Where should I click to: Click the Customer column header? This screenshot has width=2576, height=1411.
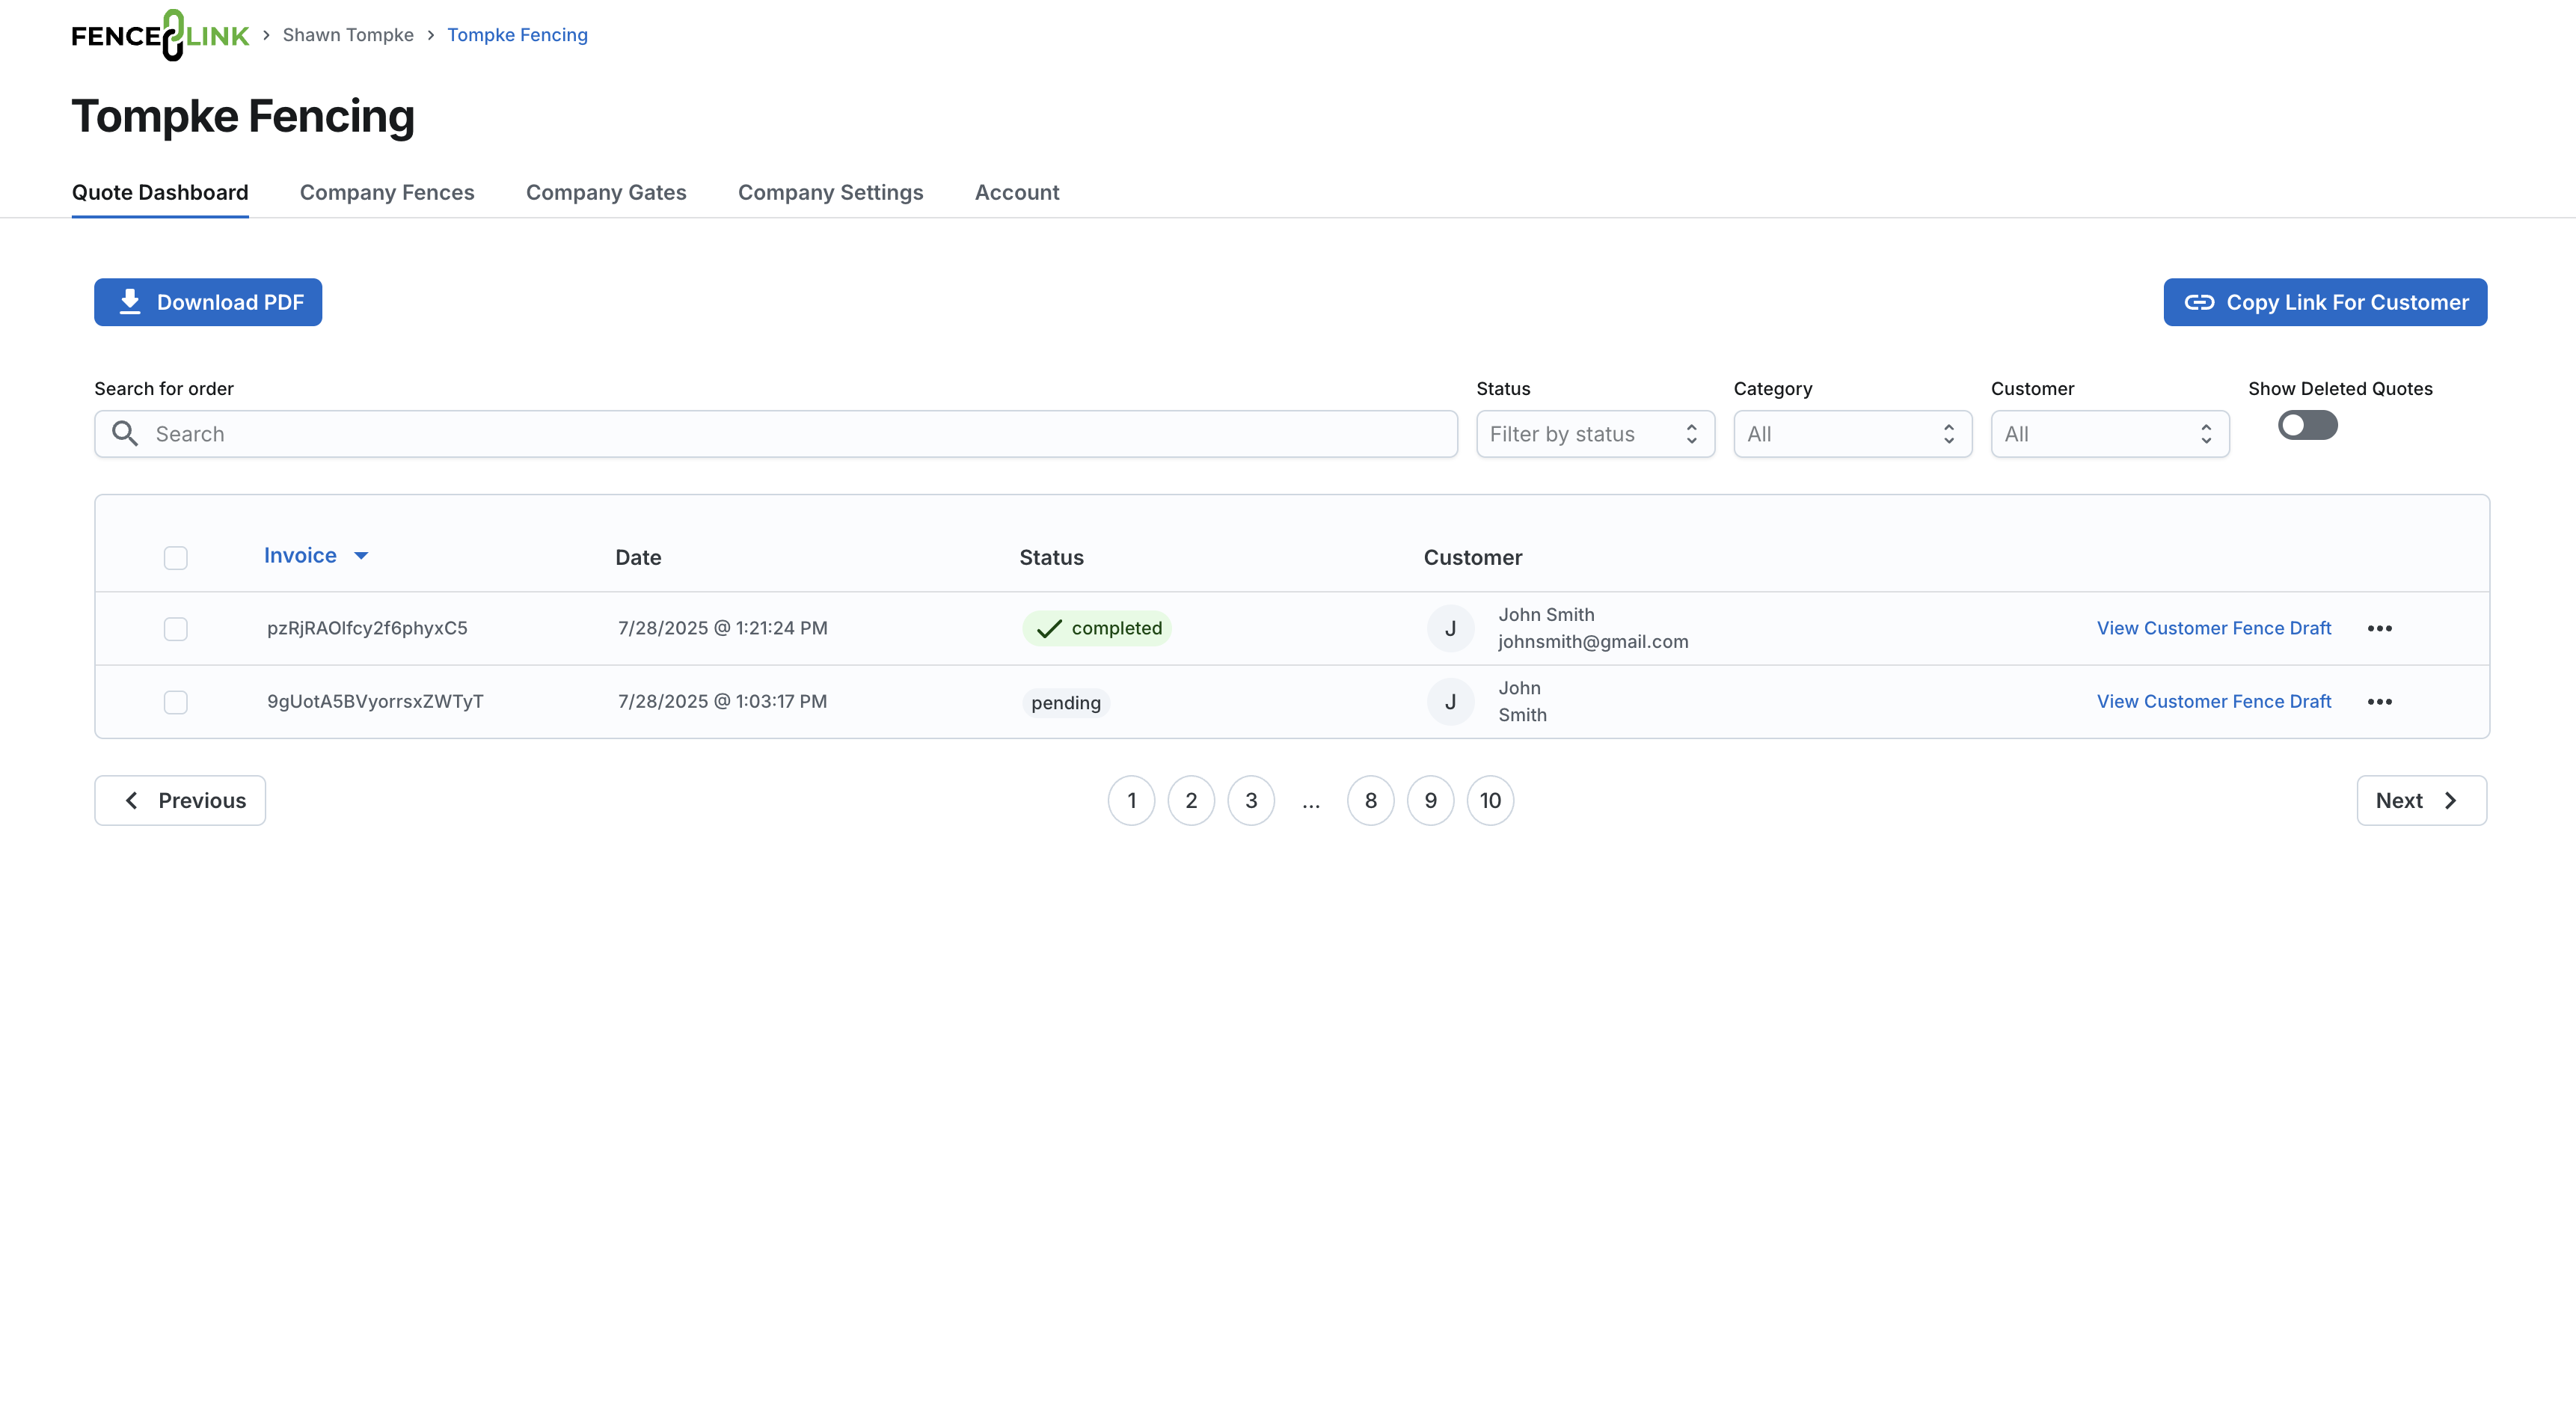tap(1473, 558)
